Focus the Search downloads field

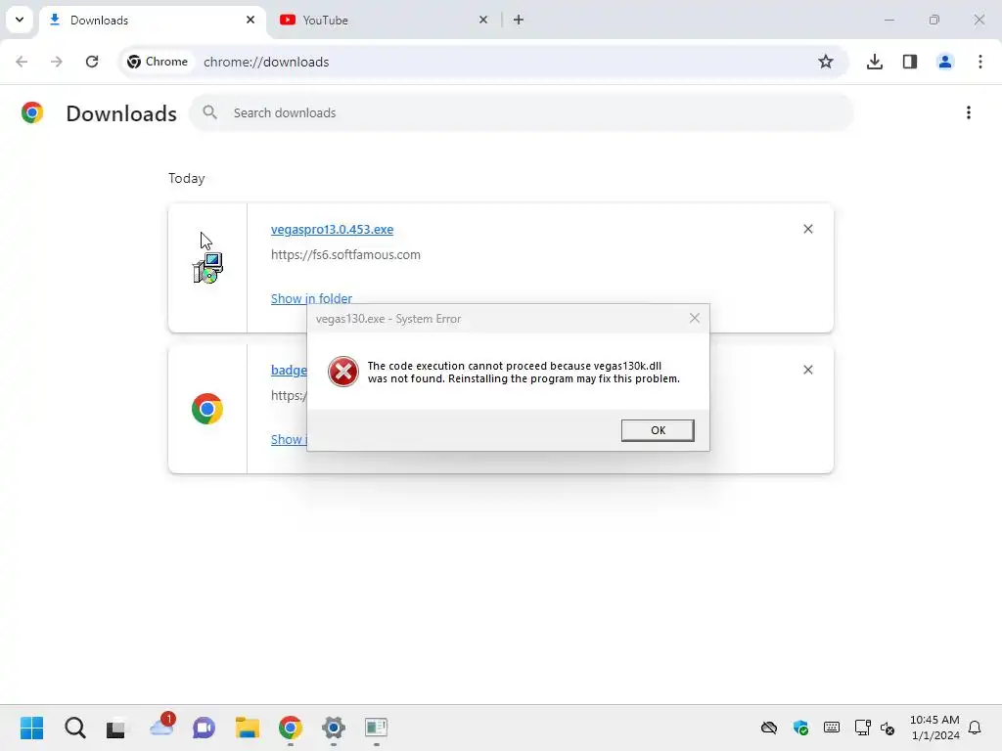(x=521, y=113)
